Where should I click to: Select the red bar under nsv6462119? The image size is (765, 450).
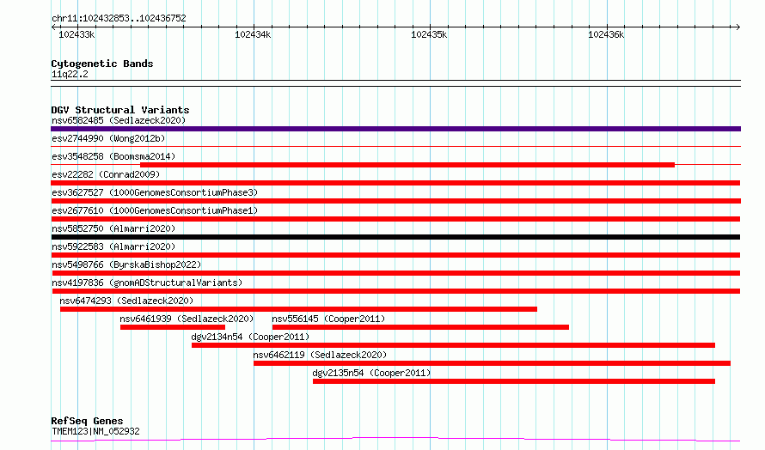tap(492, 363)
